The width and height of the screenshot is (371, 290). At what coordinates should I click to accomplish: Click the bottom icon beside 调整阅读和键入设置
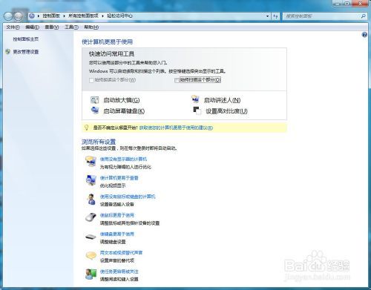(91, 274)
